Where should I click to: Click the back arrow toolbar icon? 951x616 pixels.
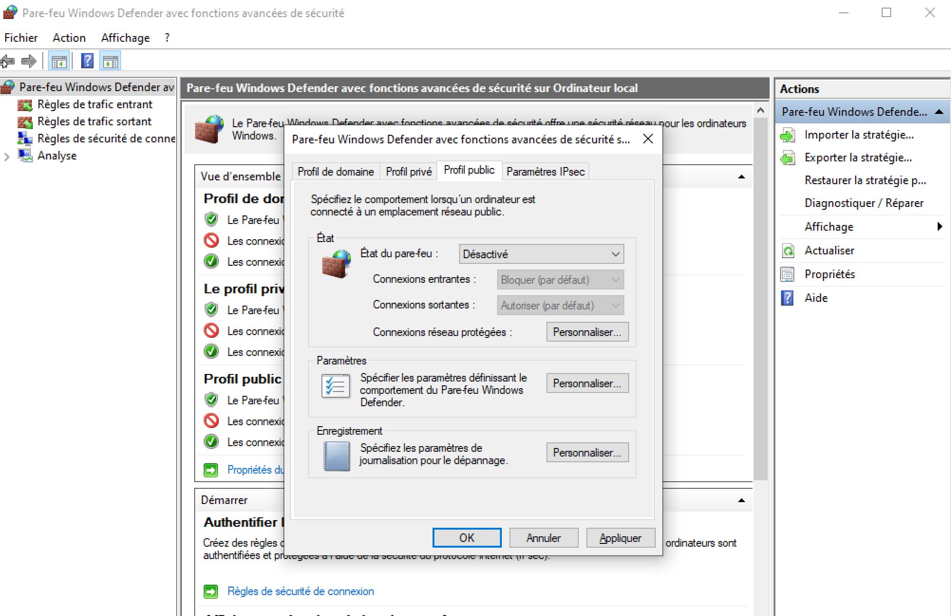tap(8, 61)
